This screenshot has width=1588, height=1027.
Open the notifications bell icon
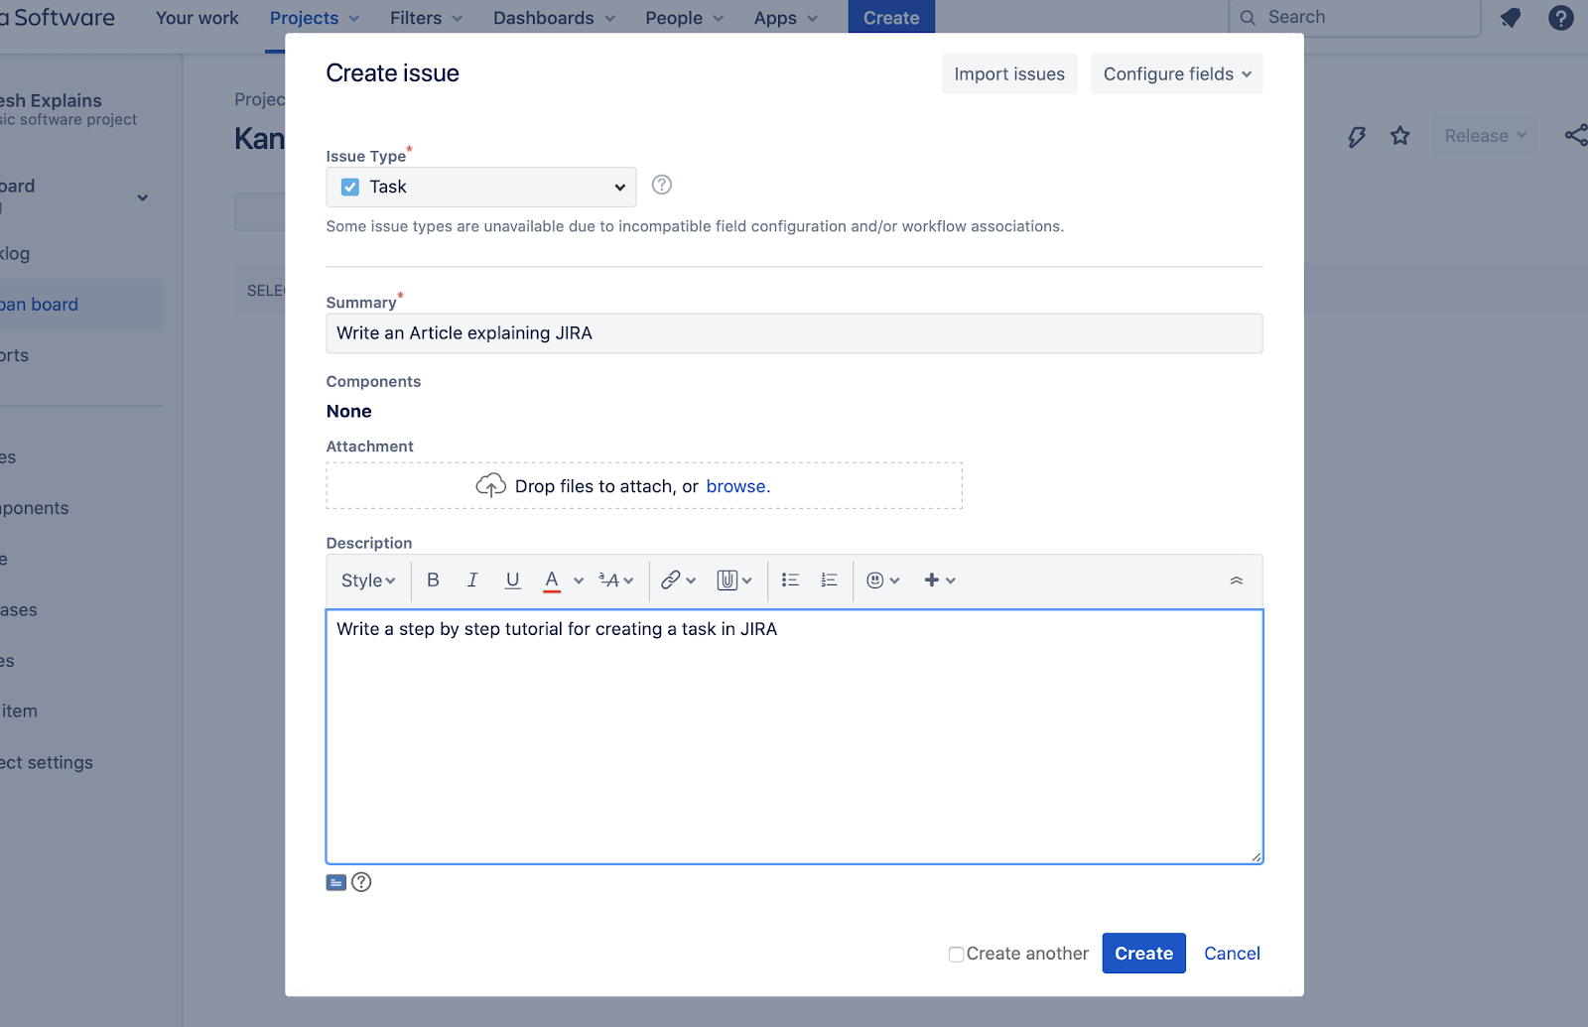click(1511, 18)
